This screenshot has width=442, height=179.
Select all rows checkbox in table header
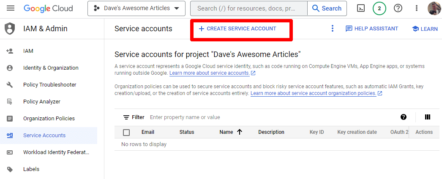[126, 132]
